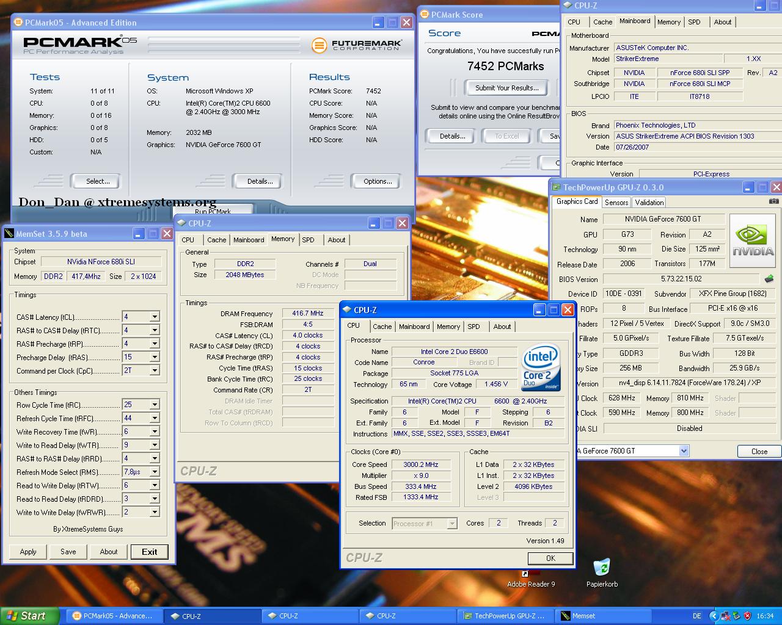The image size is (782, 625).
Task: Click the Futuremark logo in PCMark05
Action: [x=357, y=45]
